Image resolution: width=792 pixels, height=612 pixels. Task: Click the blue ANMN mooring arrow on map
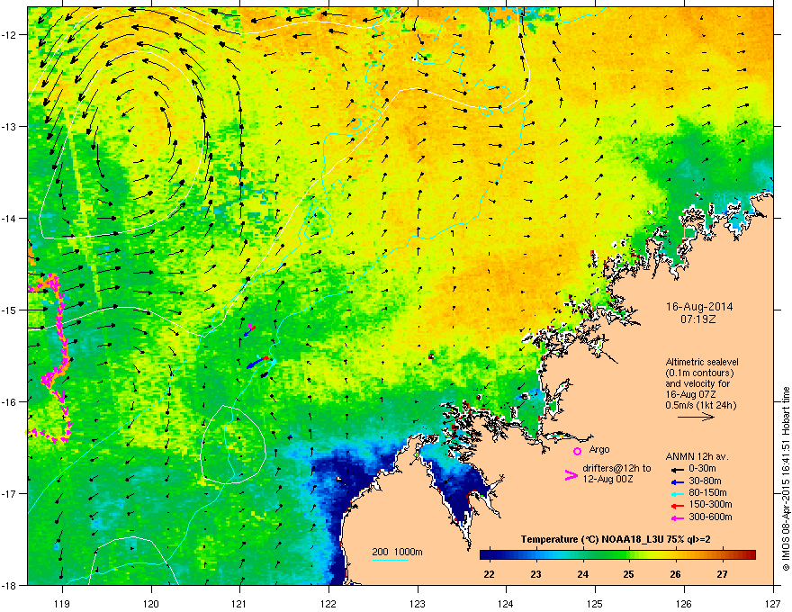tap(255, 363)
